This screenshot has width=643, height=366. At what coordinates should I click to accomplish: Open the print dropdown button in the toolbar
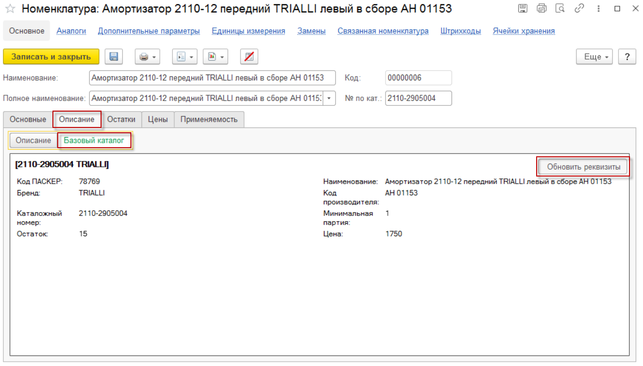coord(147,57)
